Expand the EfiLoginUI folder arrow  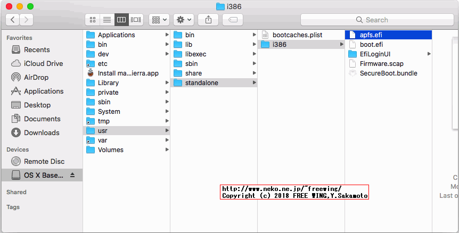click(429, 54)
